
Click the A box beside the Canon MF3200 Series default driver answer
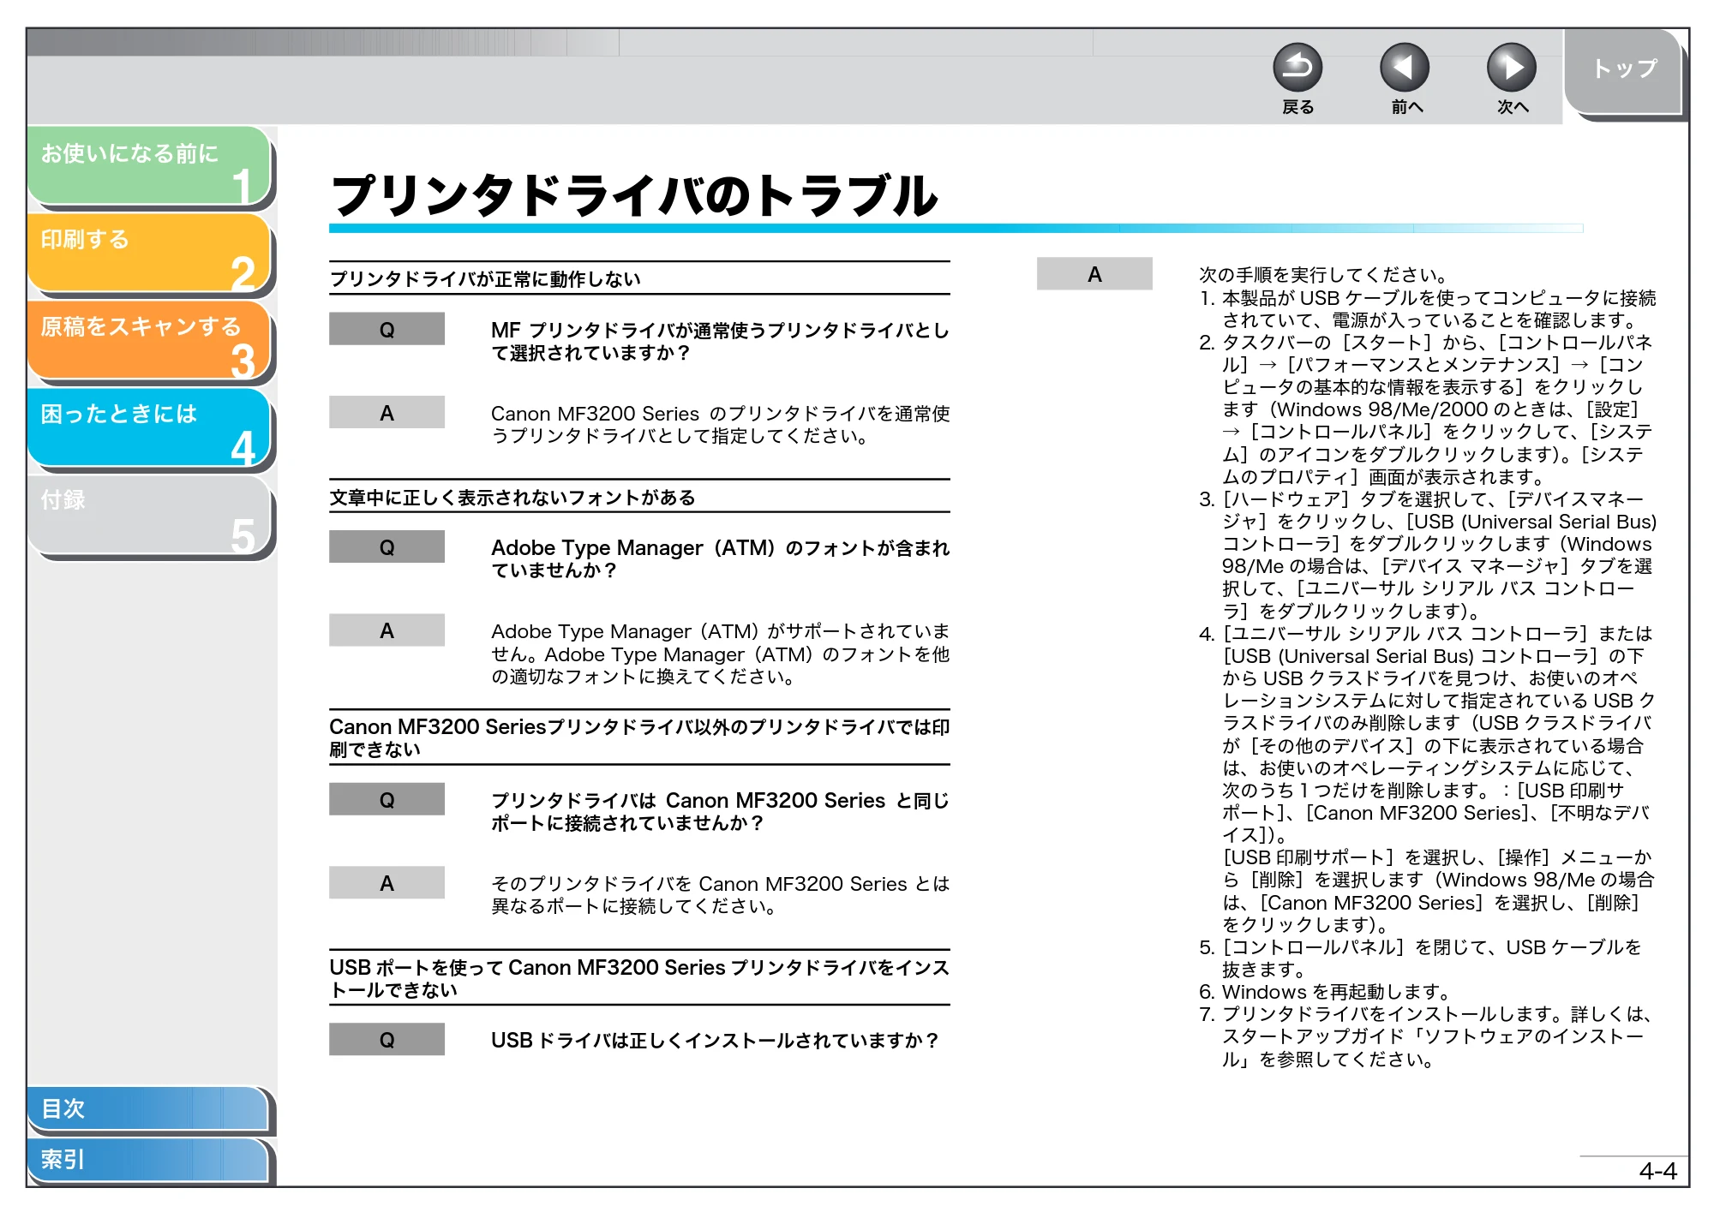tap(387, 412)
